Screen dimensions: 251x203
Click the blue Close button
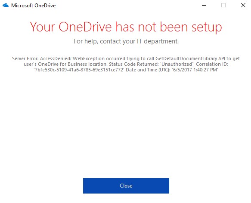(126, 186)
